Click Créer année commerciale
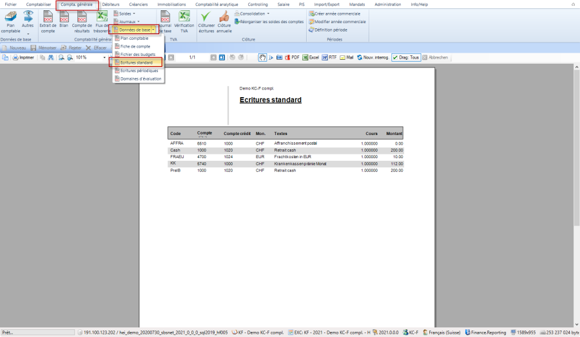580x337 pixels. (334, 14)
